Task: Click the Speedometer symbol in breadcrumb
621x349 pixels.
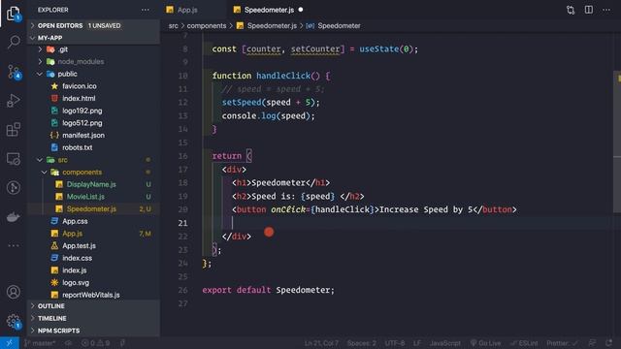Action: click(339, 26)
